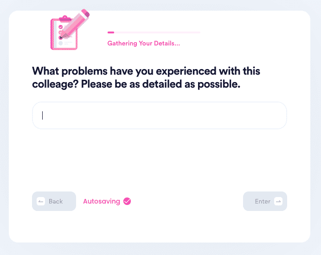The width and height of the screenshot is (321, 255).
Task: Go back using the Back button
Action: point(54,201)
